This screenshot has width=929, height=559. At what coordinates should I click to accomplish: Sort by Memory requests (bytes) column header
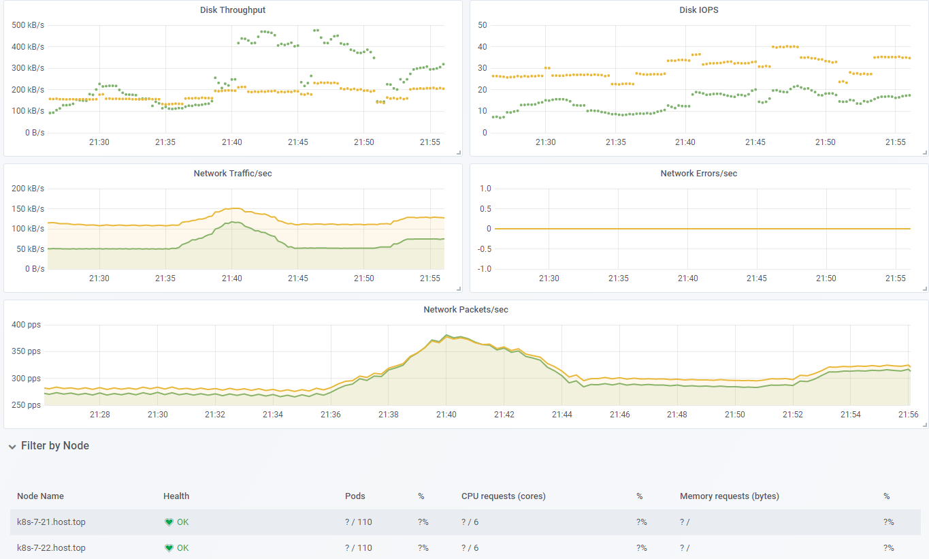tap(730, 496)
